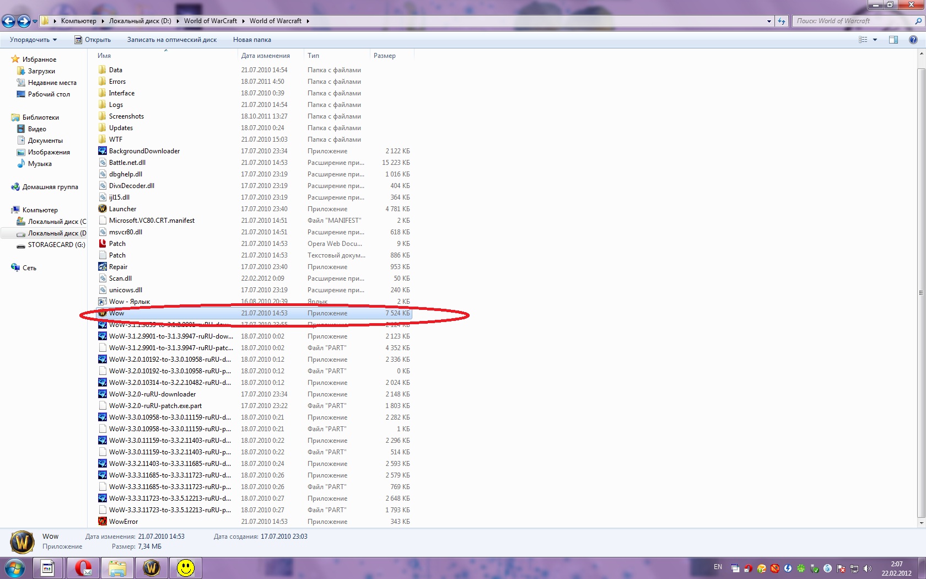Screen dimensions: 926x579
Task: Expand the breadcrumb arrow after World of WarCraft
Action: (x=243, y=21)
